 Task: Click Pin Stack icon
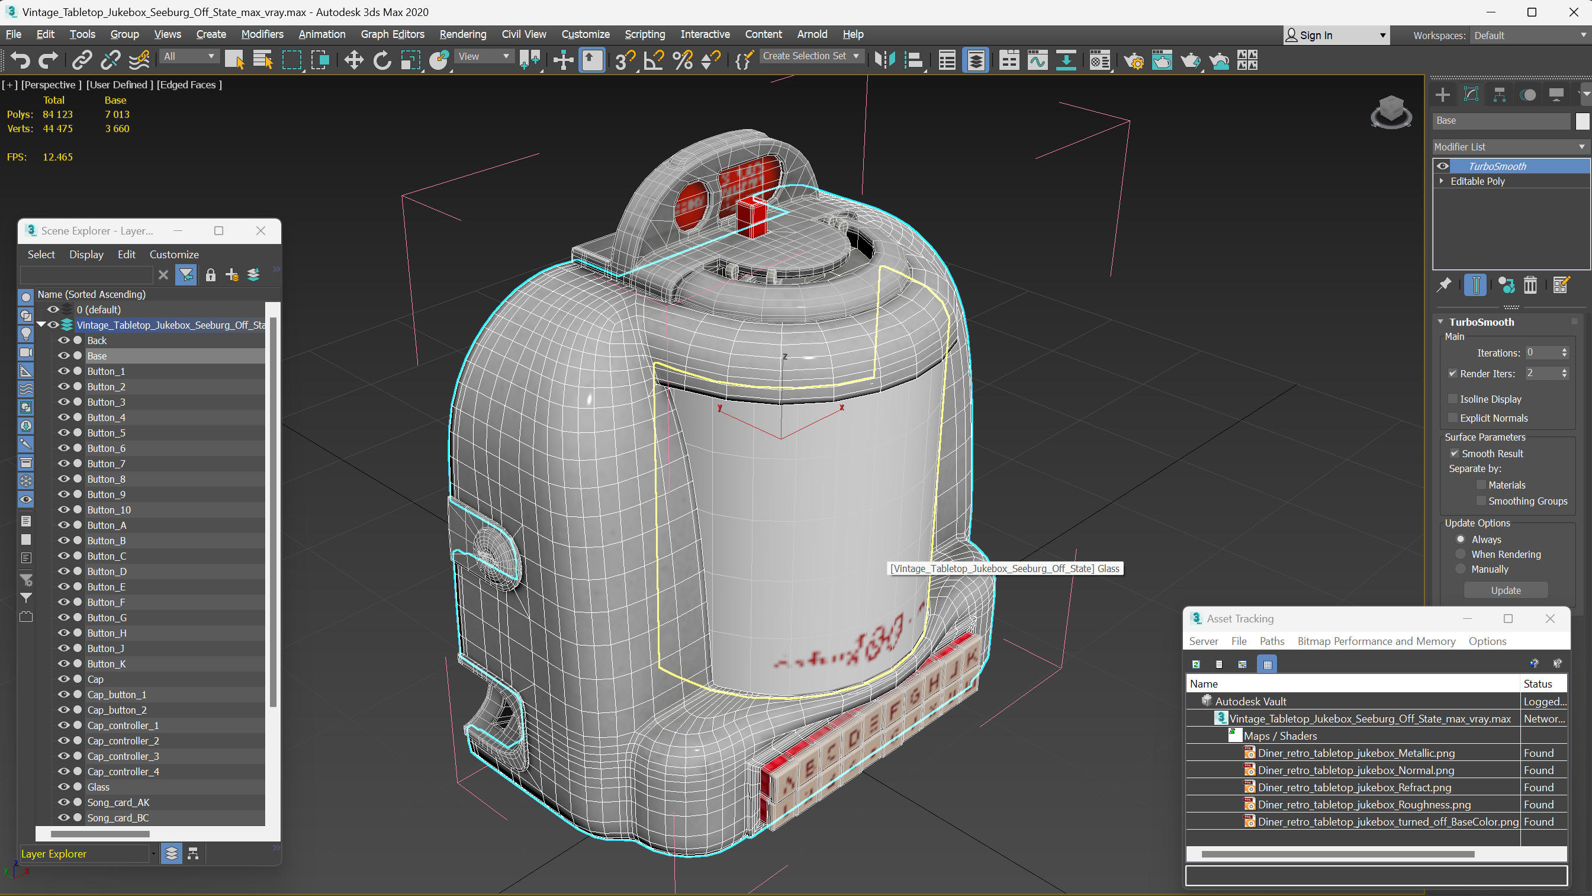click(x=1443, y=285)
